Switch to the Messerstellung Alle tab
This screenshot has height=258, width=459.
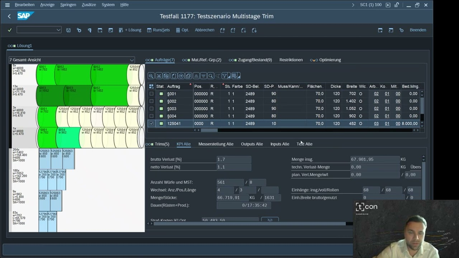tap(217, 144)
